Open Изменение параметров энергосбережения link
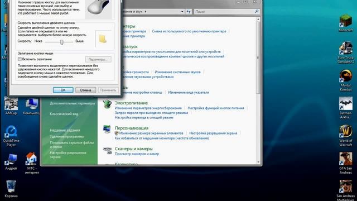Screen dimensions: 357x201 [x=148, y=108]
